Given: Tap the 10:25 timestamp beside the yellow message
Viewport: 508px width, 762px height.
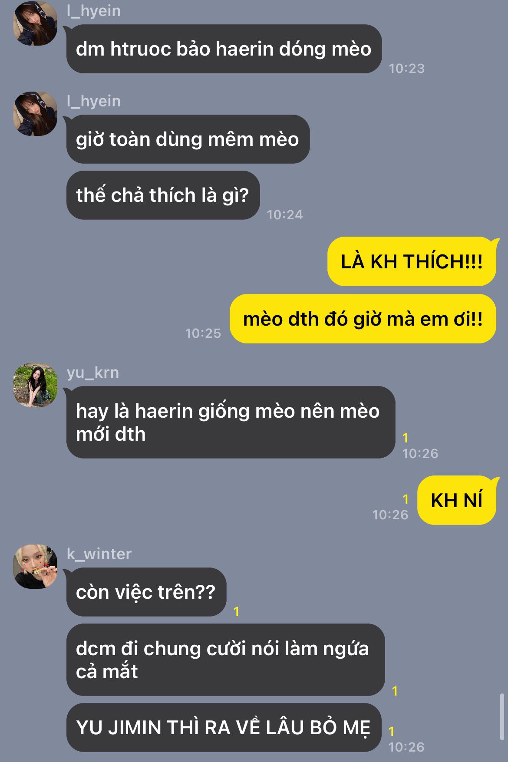Looking at the screenshot, I should 203,333.
